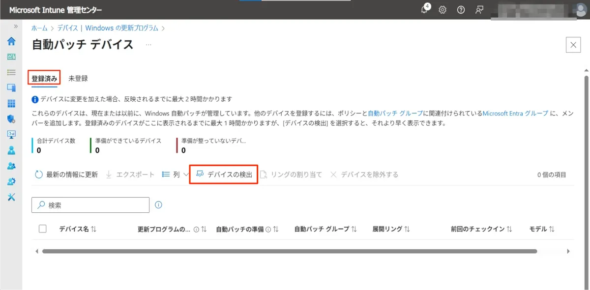Click デバイス | Windows の更新プログラム breadcrumb
The image size is (590, 290).
[108, 29]
